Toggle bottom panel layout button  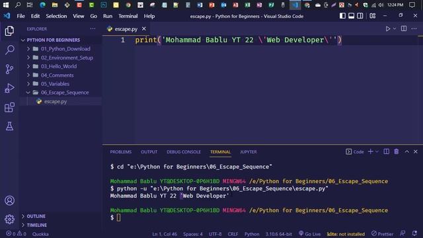tap(351, 16)
